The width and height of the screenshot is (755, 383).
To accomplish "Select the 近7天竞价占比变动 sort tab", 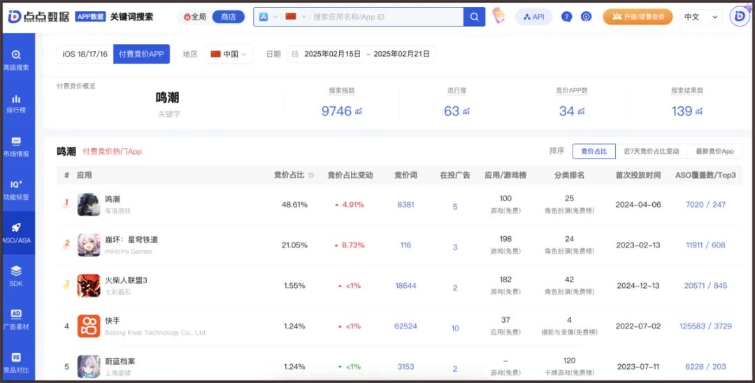I will [651, 151].
